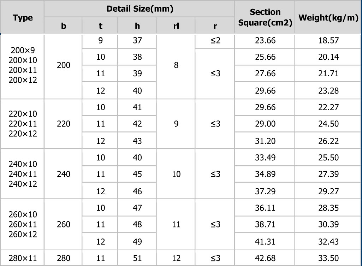Click the weight value 27.39

coord(328,174)
